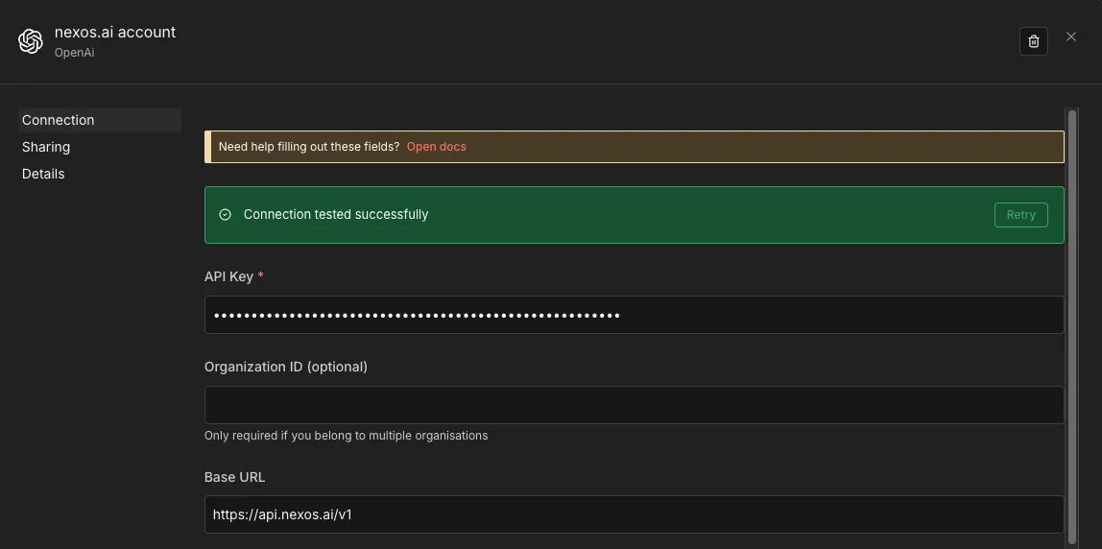The image size is (1102, 549).
Task: Click 'Only required if you belong' hint
Action: pyautogui.click(x=346, y=436)
